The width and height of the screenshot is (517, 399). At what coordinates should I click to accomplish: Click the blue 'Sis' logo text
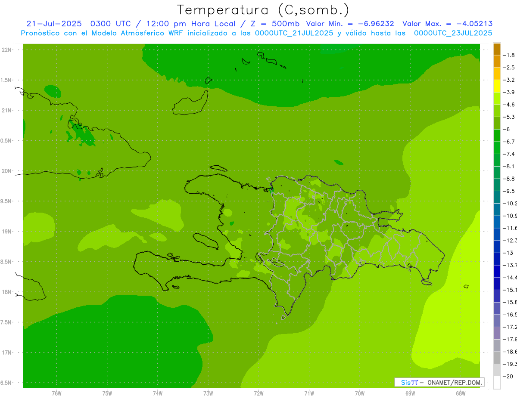coord(406,382)
